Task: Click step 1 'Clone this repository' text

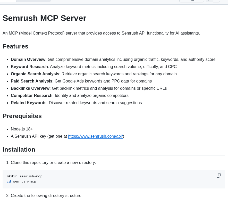Action: pos(53,162)
